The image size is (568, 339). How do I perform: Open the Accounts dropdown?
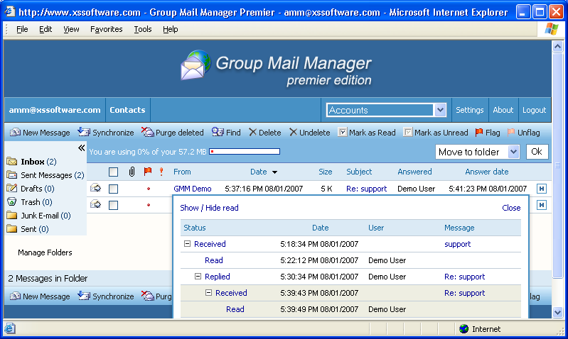point(440,110)
